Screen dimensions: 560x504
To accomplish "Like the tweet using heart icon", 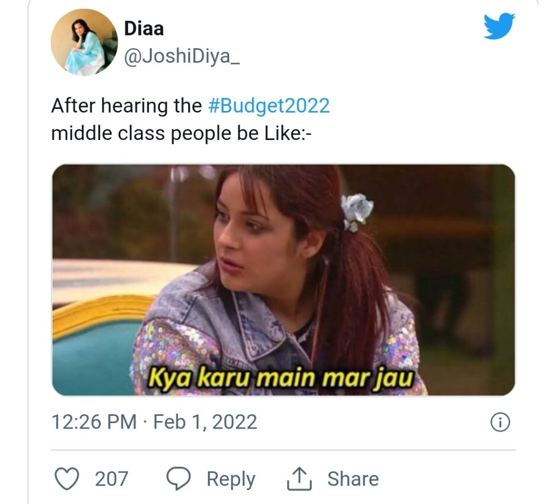I will click(x=67, y=478).
